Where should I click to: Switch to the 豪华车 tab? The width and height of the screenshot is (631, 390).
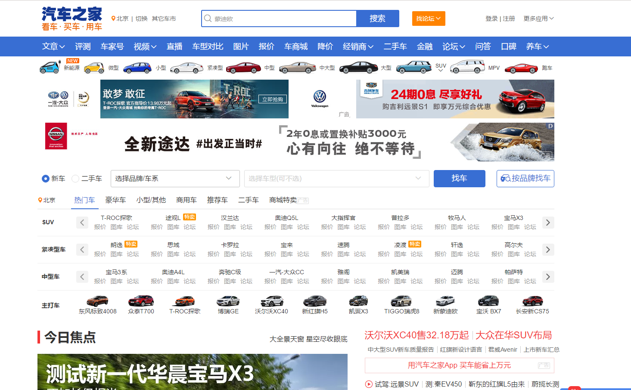115,200
